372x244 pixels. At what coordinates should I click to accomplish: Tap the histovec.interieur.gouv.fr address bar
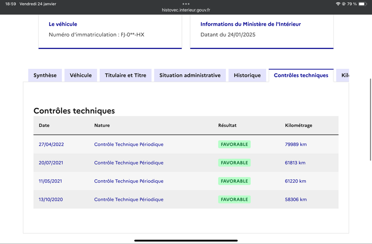pyautogui.click(x=186, y=10)
